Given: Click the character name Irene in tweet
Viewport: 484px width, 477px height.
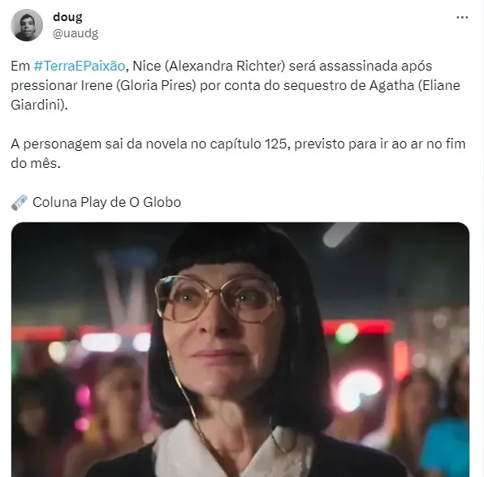Looking at the screenshot, I should tap(97, 85).
